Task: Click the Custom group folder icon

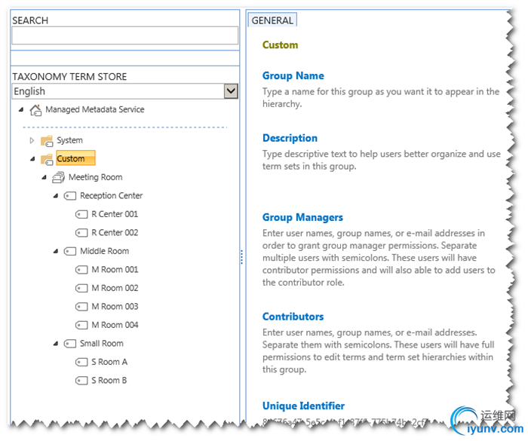Action: [x=47, y=159]
